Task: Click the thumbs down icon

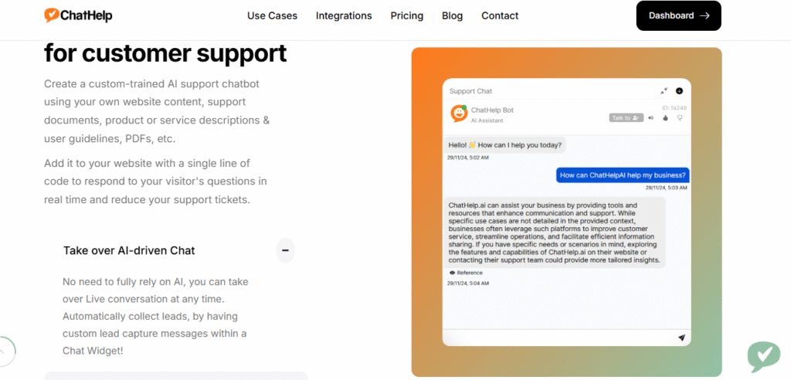Action: [680, 118]
